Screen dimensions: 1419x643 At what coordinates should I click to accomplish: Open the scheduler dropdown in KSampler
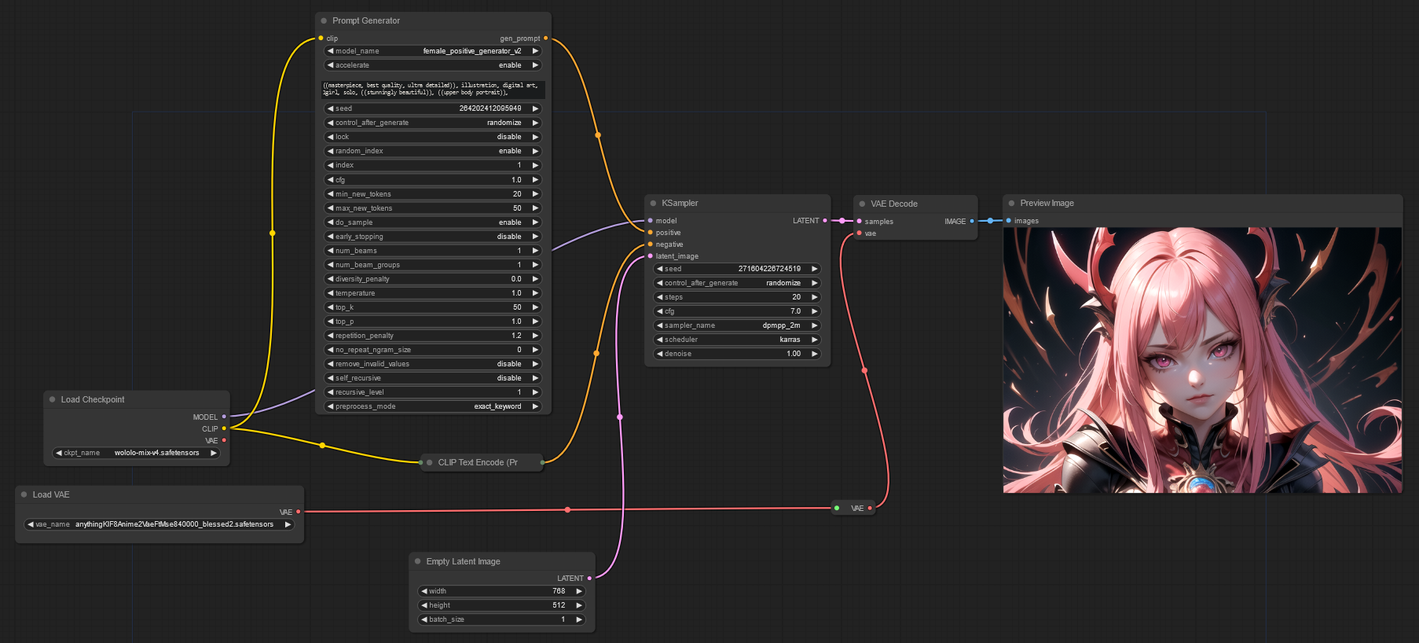(737, 340)
